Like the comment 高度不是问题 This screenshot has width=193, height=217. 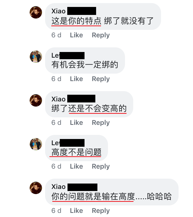coord(76,166)
